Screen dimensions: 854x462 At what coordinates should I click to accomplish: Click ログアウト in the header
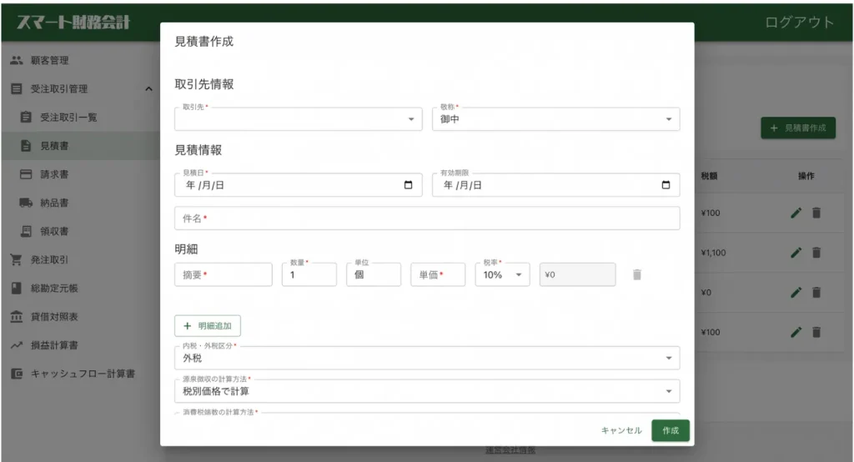(799, 23)
